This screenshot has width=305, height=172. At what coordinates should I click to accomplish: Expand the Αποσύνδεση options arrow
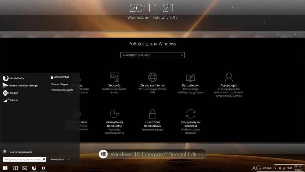click(68, 159)
